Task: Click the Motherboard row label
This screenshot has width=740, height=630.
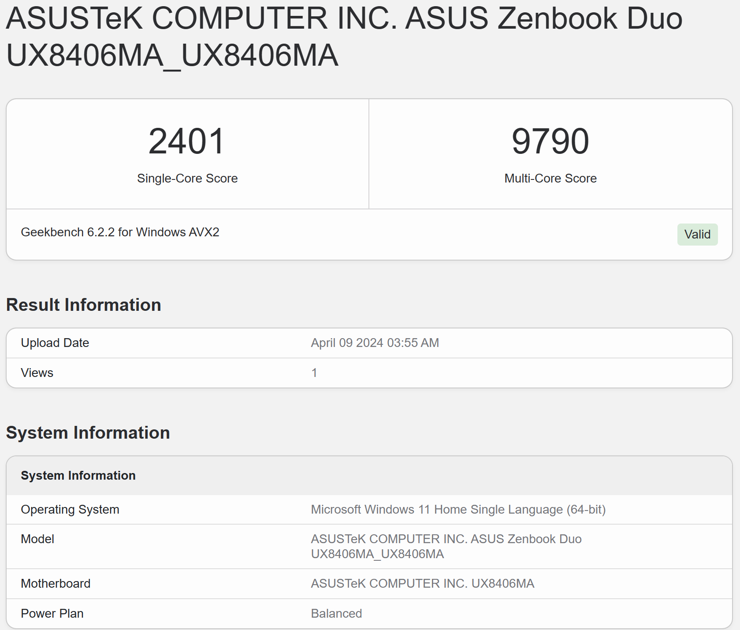Action: click(x=56, y=583)
